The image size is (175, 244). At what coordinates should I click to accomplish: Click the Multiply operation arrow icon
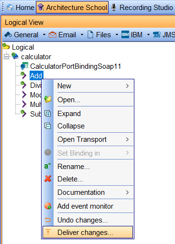pyautogui.click(x=24, y=104)
